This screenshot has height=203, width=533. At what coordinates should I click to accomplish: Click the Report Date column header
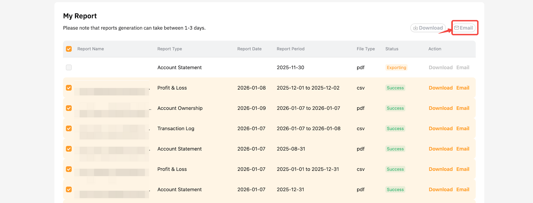(x=249, y=49)
